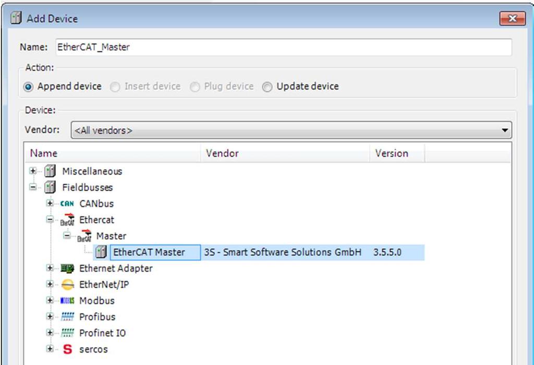534x365 pixels.
Task: Click the red sercos S icon
Action: point(68,349)
